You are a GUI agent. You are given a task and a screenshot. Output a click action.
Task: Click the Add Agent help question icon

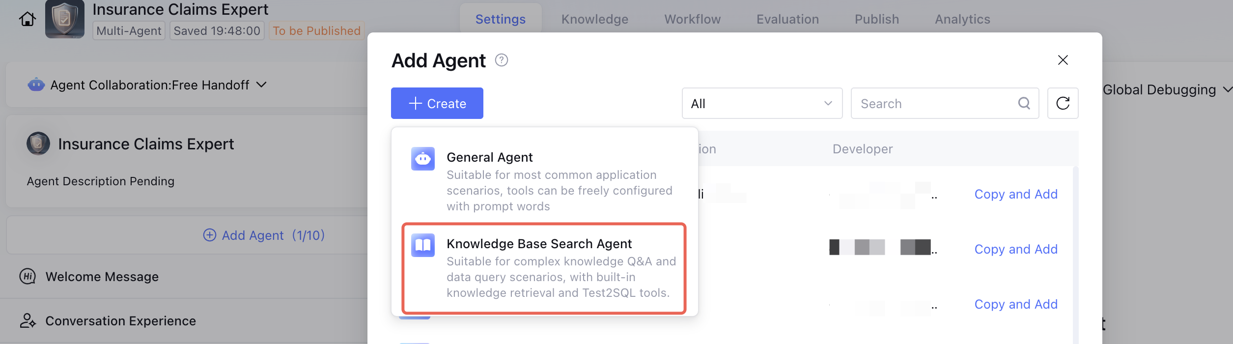click(501, 60)
